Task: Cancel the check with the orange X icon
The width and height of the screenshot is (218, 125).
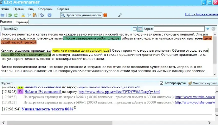Action: (x=105, y=15)
